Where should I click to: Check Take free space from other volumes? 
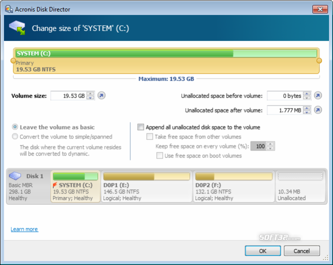pyautogui.click(x=150, y=136)
